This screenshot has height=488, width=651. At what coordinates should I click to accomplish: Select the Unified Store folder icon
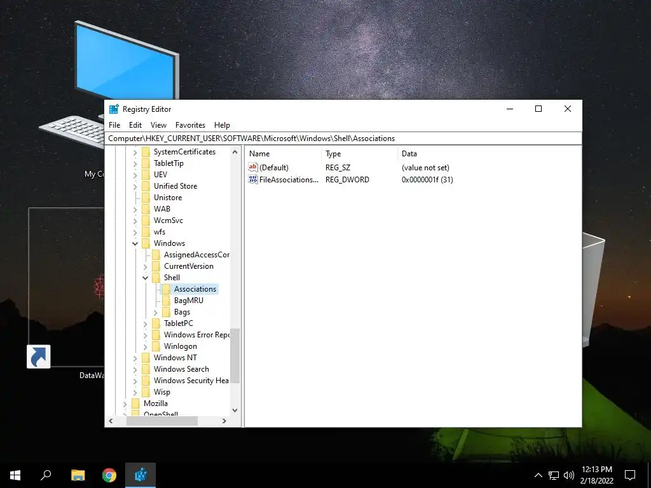pyautogui.click(x=146, y=186)
